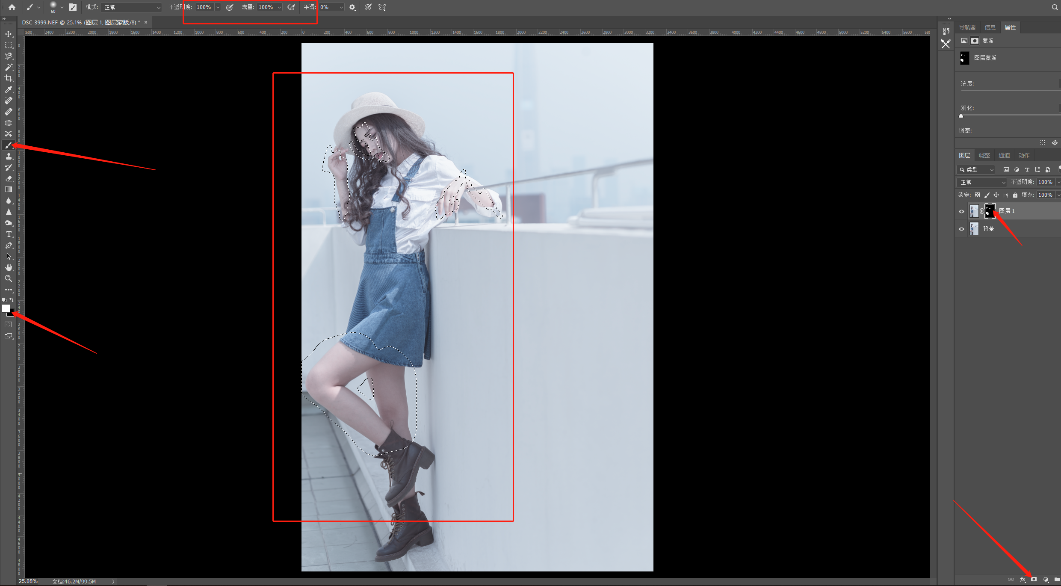Hide the 背景 layer visibility
Viewport: 1061px width, 586px height.
pyautogui.click(x=961, y=229)
